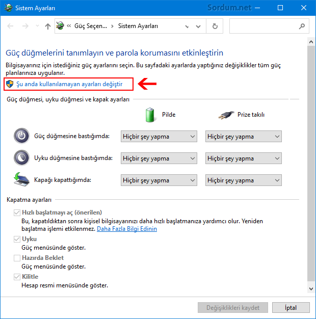316x319 pixels.
Task: Click the power button icon
Action: [21, 136]
